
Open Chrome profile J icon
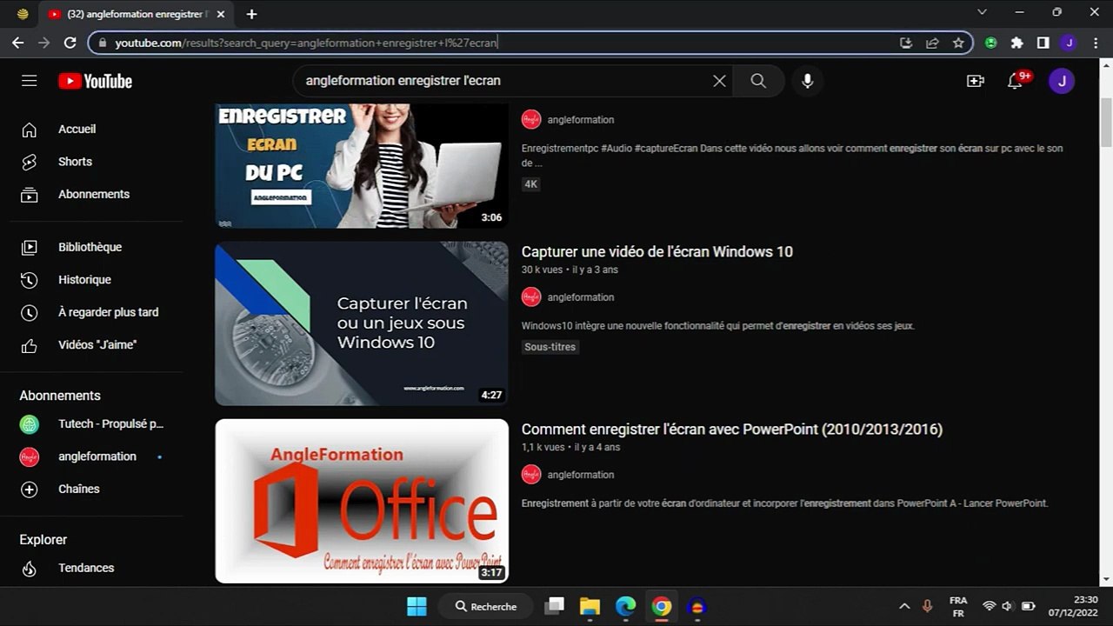(1069, 43)
